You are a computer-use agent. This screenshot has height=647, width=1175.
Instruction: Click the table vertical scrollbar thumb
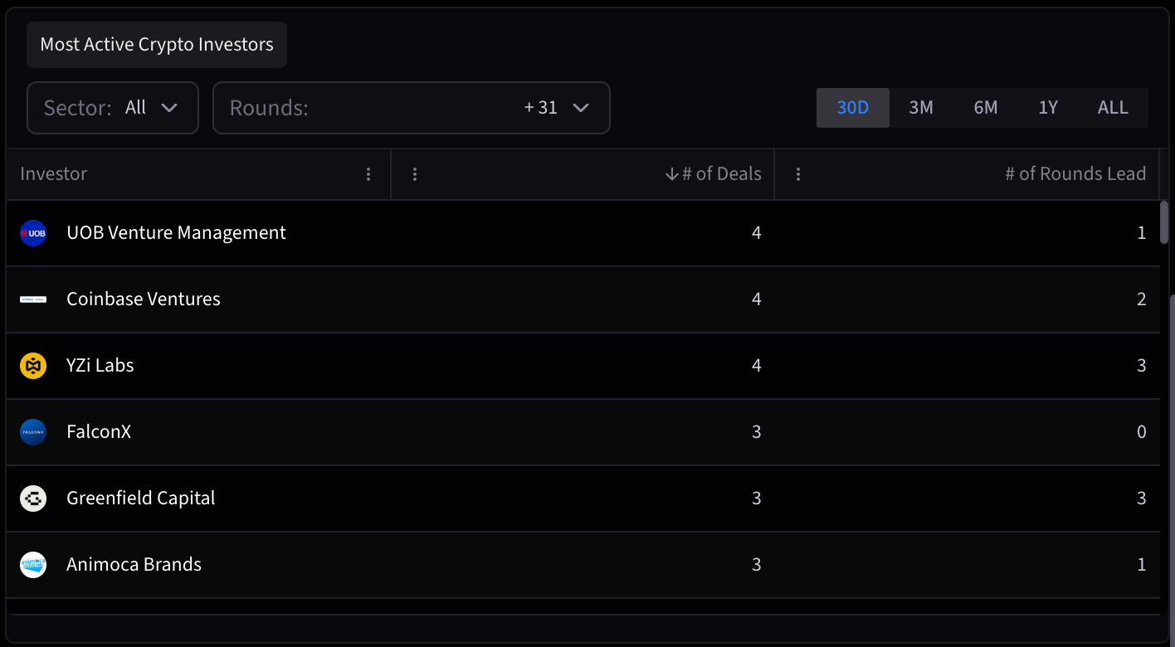1164,221
